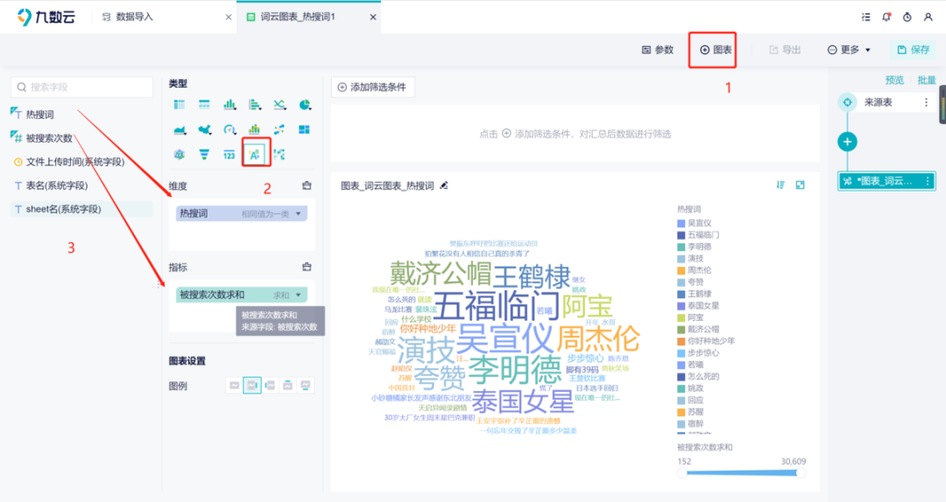Select the gauge chart type
946x502 pixels.
click(x=229, y=129)
